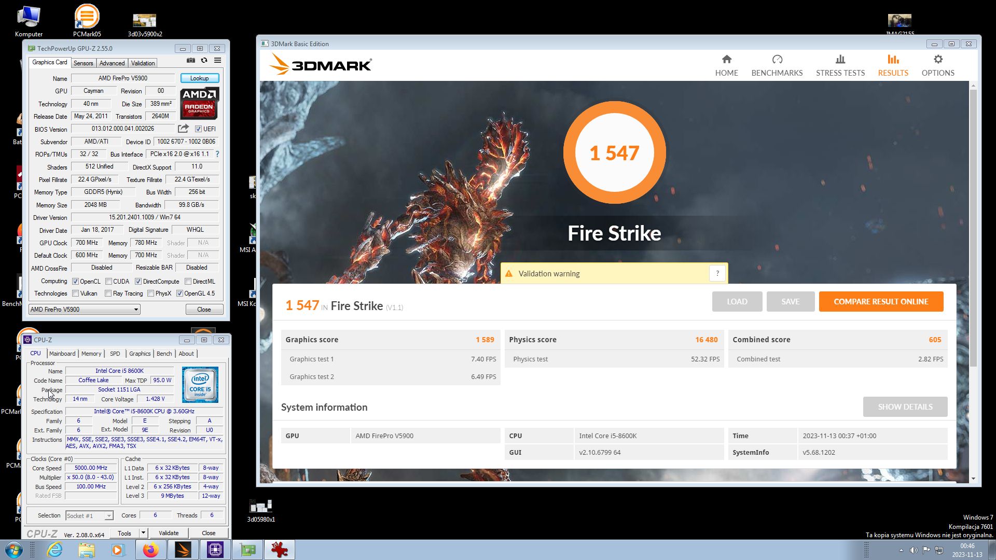The image size is (996, 560).
Task: Open the AMD FirePro V5900 GPU selector dropdown
Action: [85, 310]
